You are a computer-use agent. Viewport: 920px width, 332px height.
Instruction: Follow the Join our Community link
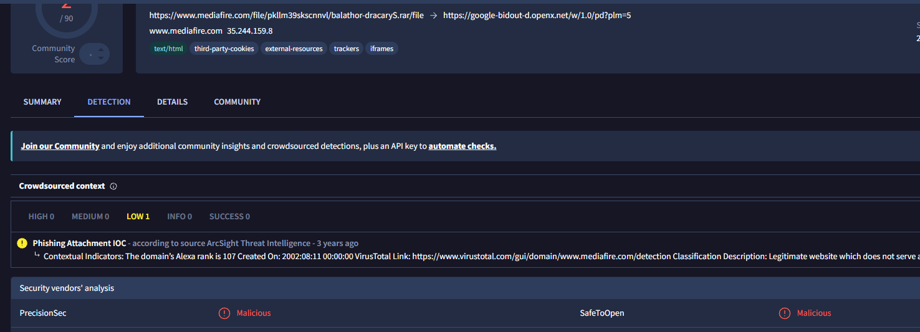pos(60,146)
